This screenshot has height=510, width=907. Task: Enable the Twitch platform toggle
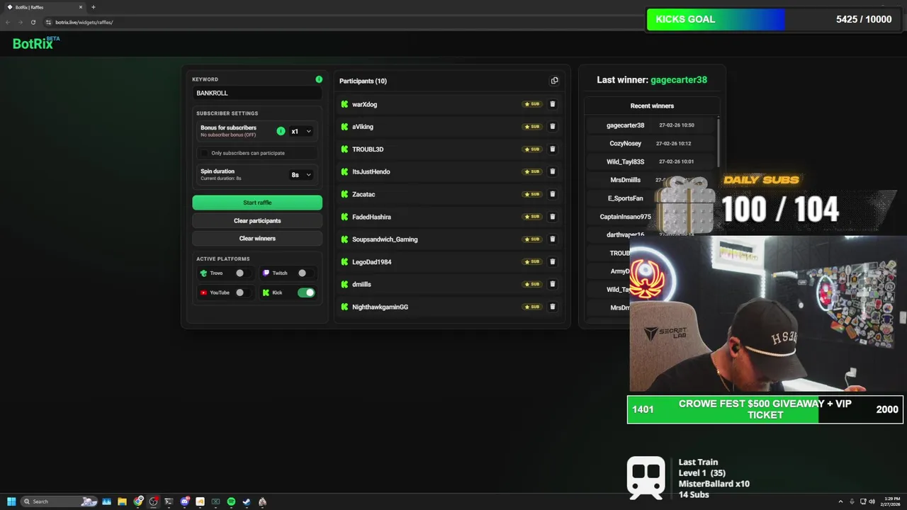click(x=306, y=273)
